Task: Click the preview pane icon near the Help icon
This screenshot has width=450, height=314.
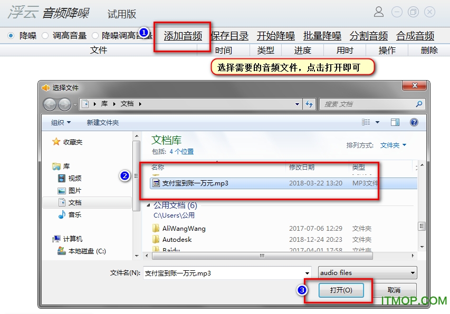Action: tap(395, 122)
